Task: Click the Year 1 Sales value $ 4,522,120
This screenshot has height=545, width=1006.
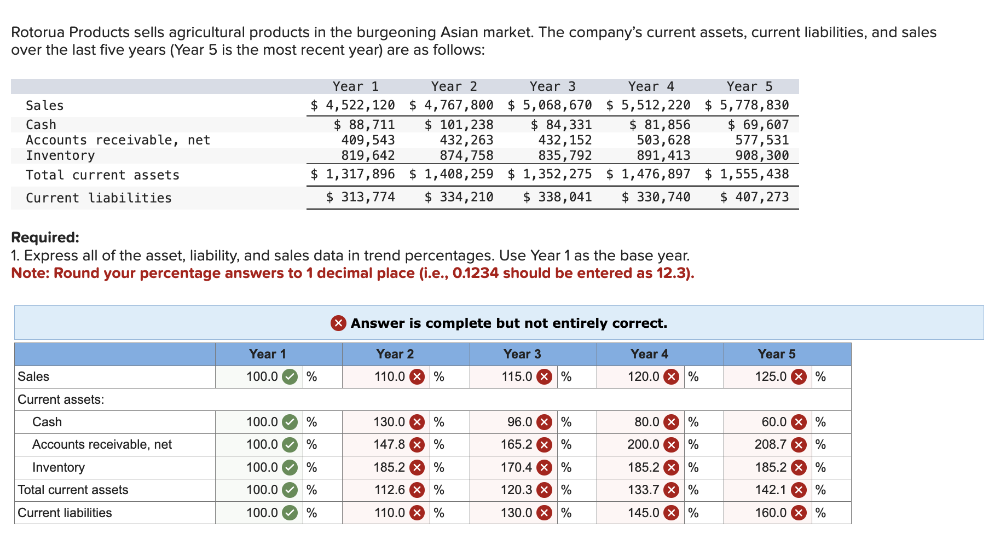Action: pos(352,105)
